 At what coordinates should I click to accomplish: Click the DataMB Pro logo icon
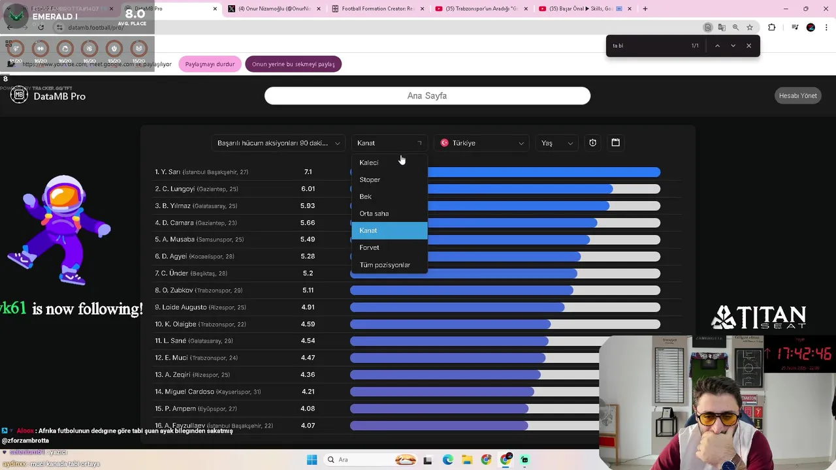coord(20,95)
